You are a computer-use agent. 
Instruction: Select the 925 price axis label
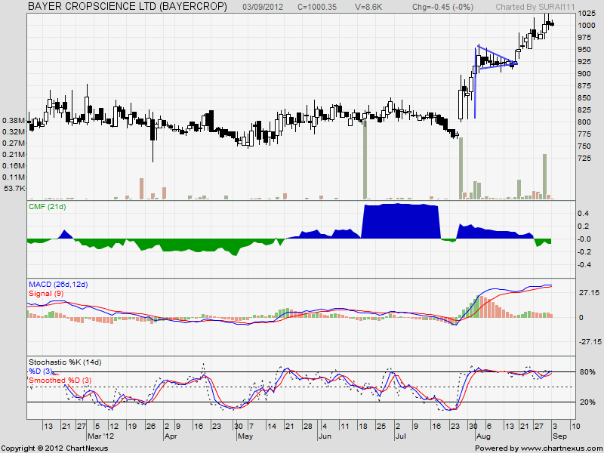point(585,62)
